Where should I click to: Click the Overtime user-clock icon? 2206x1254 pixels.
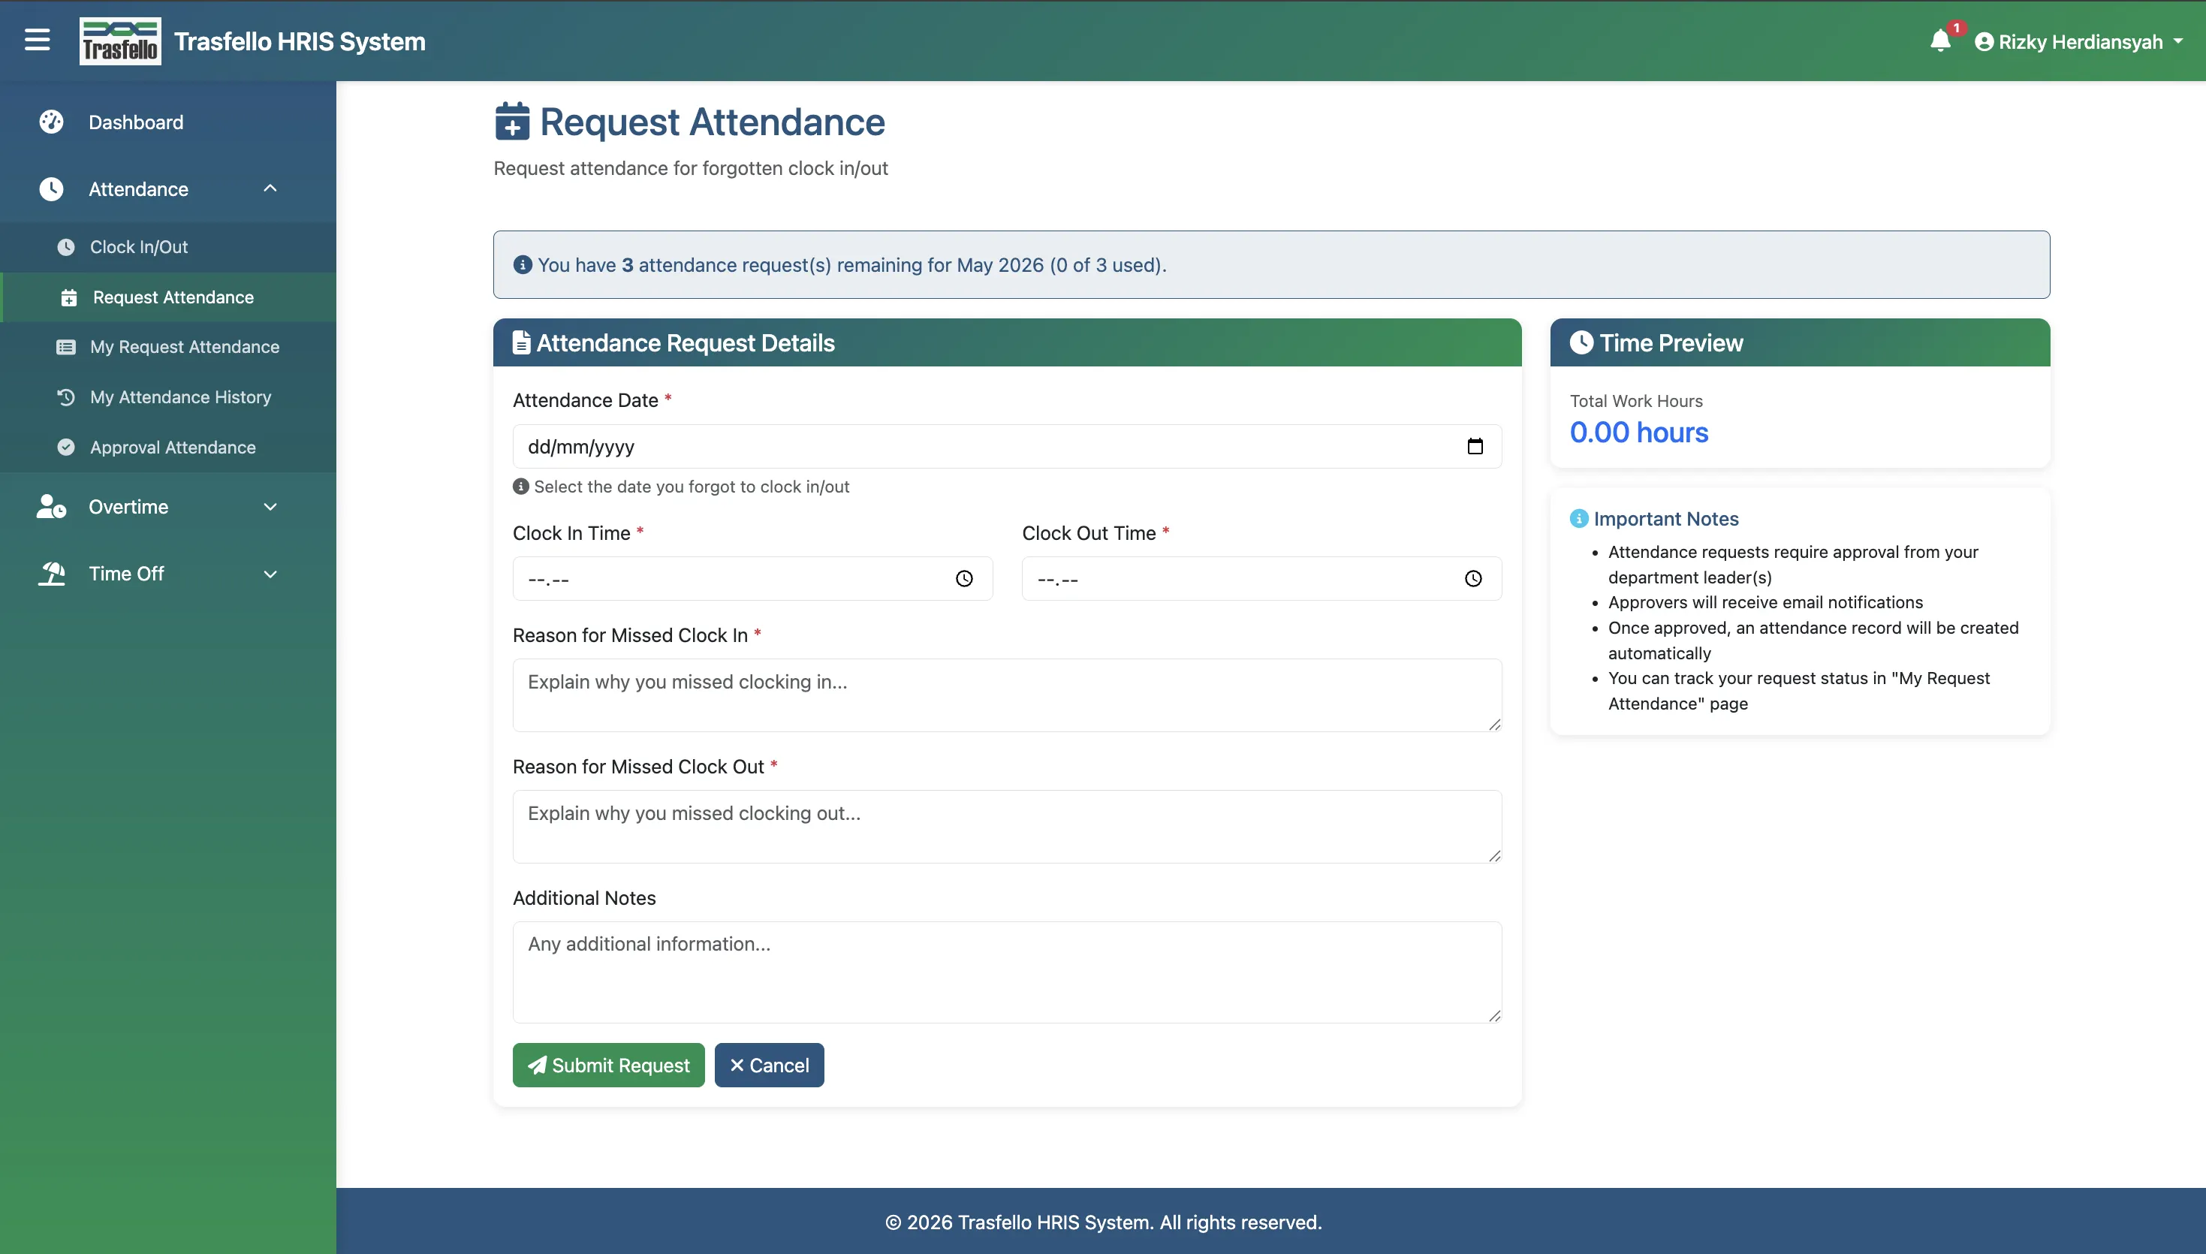tap(52, 506)
